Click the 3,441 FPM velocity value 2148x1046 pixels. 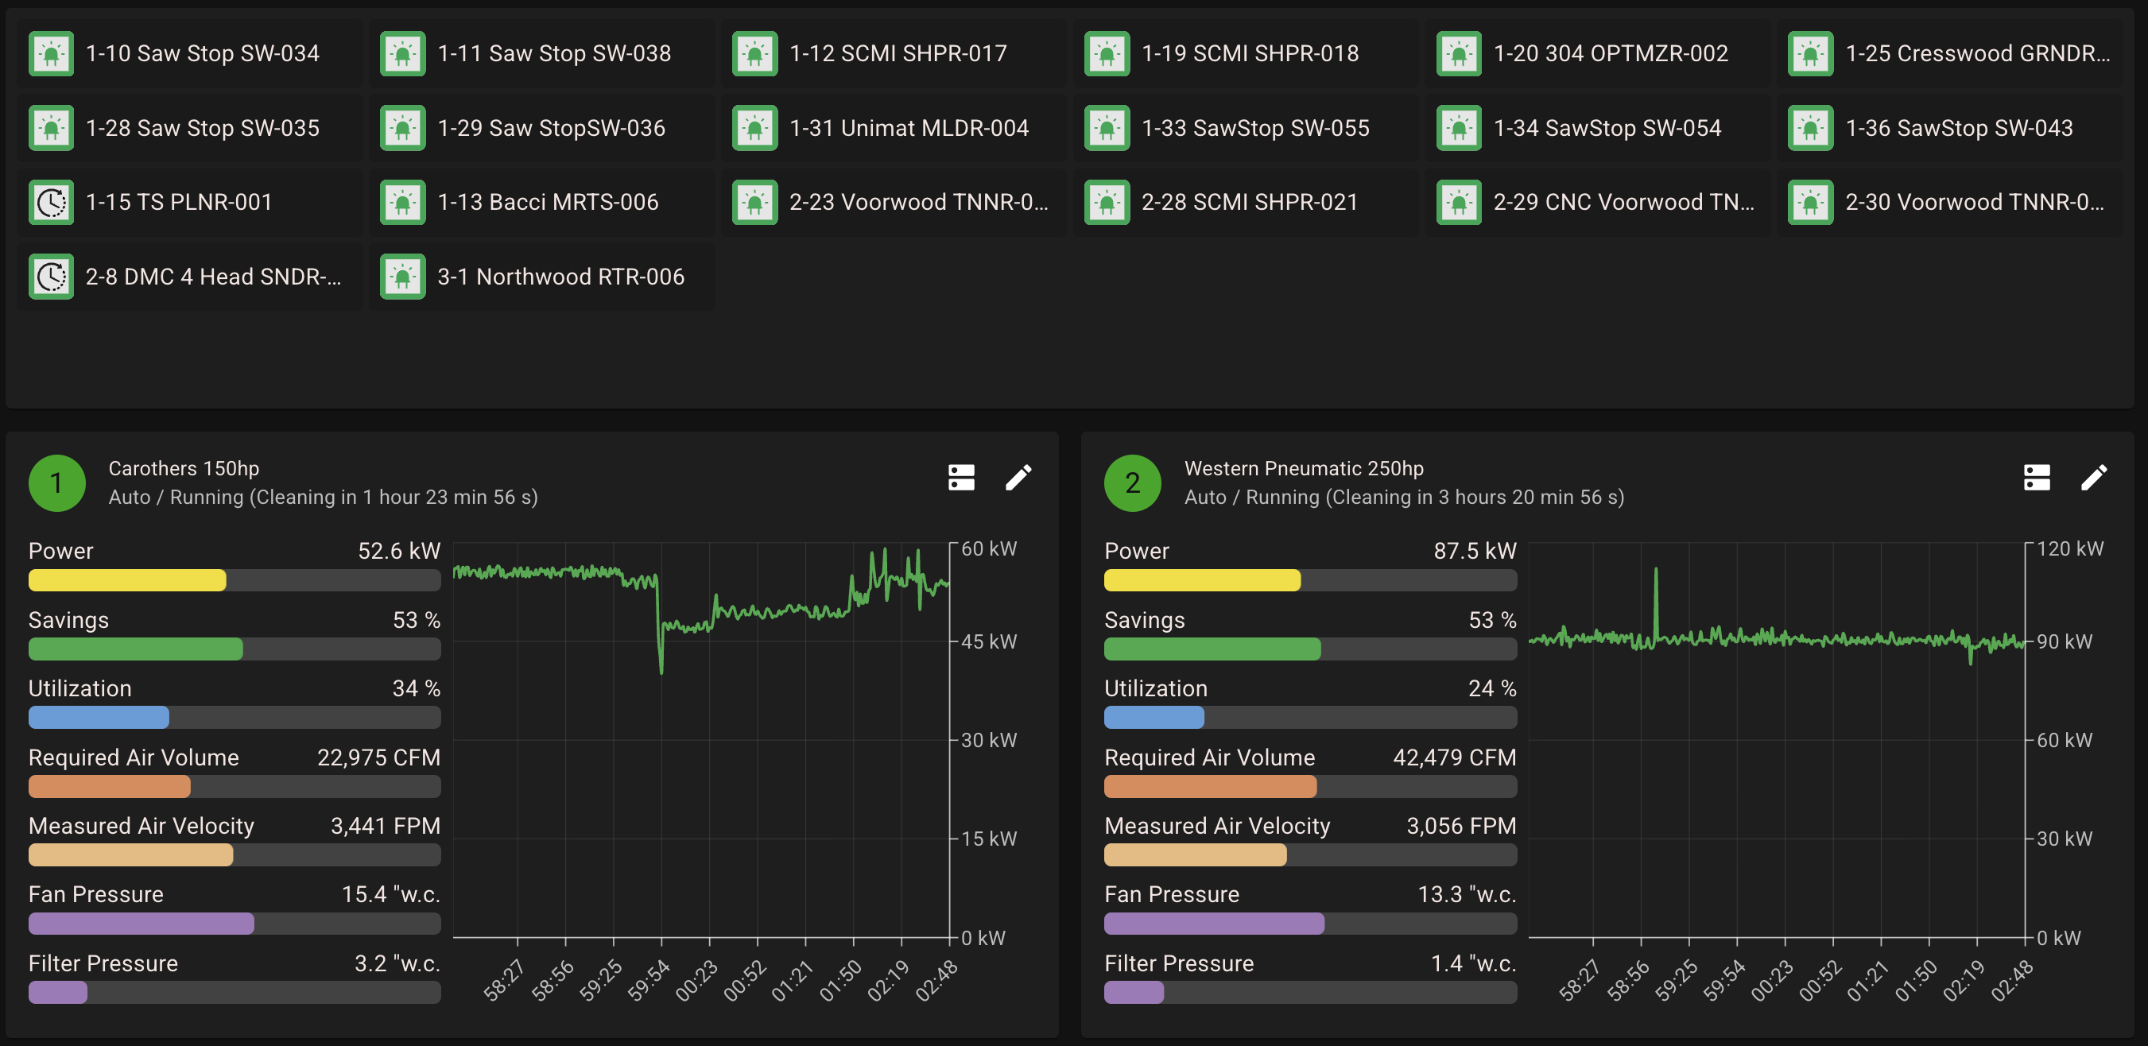coord(386,826)
